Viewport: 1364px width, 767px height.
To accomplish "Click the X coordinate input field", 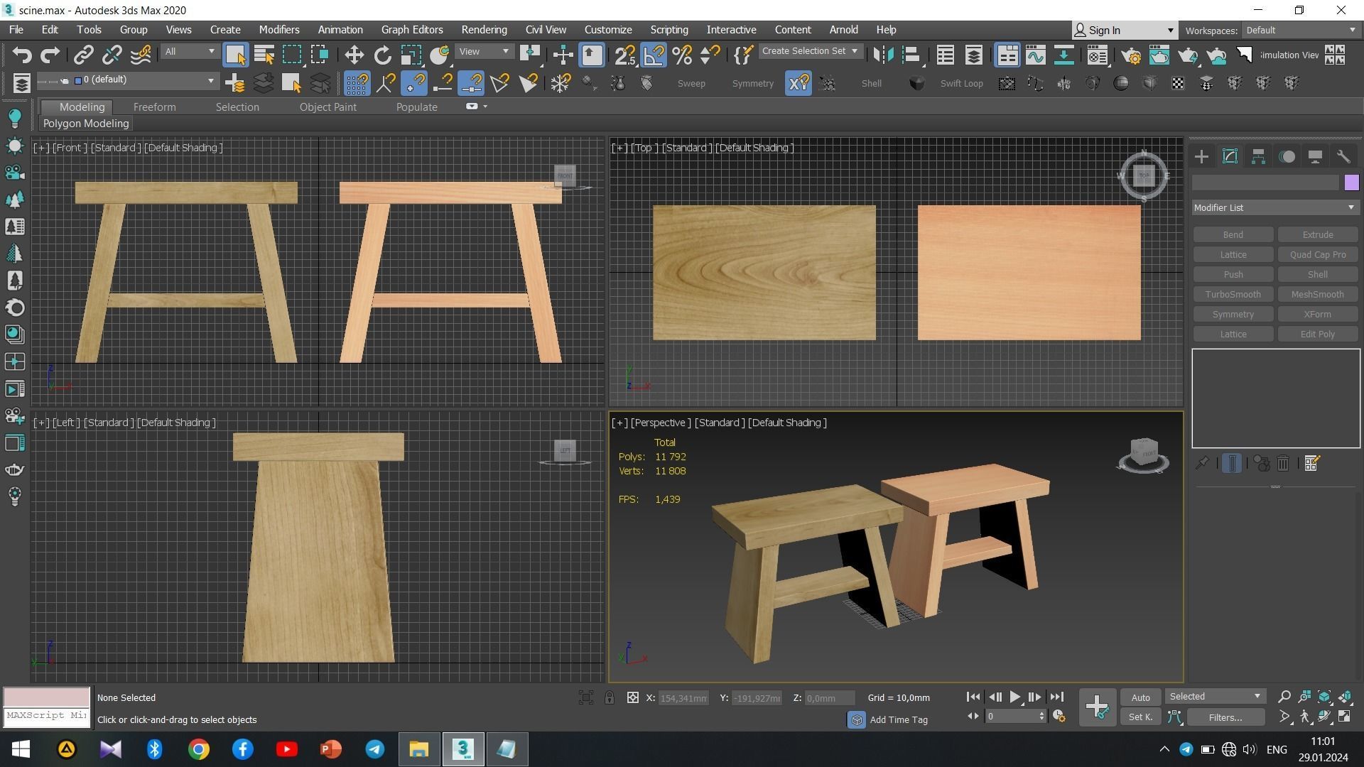I will (x=684, y=699).
